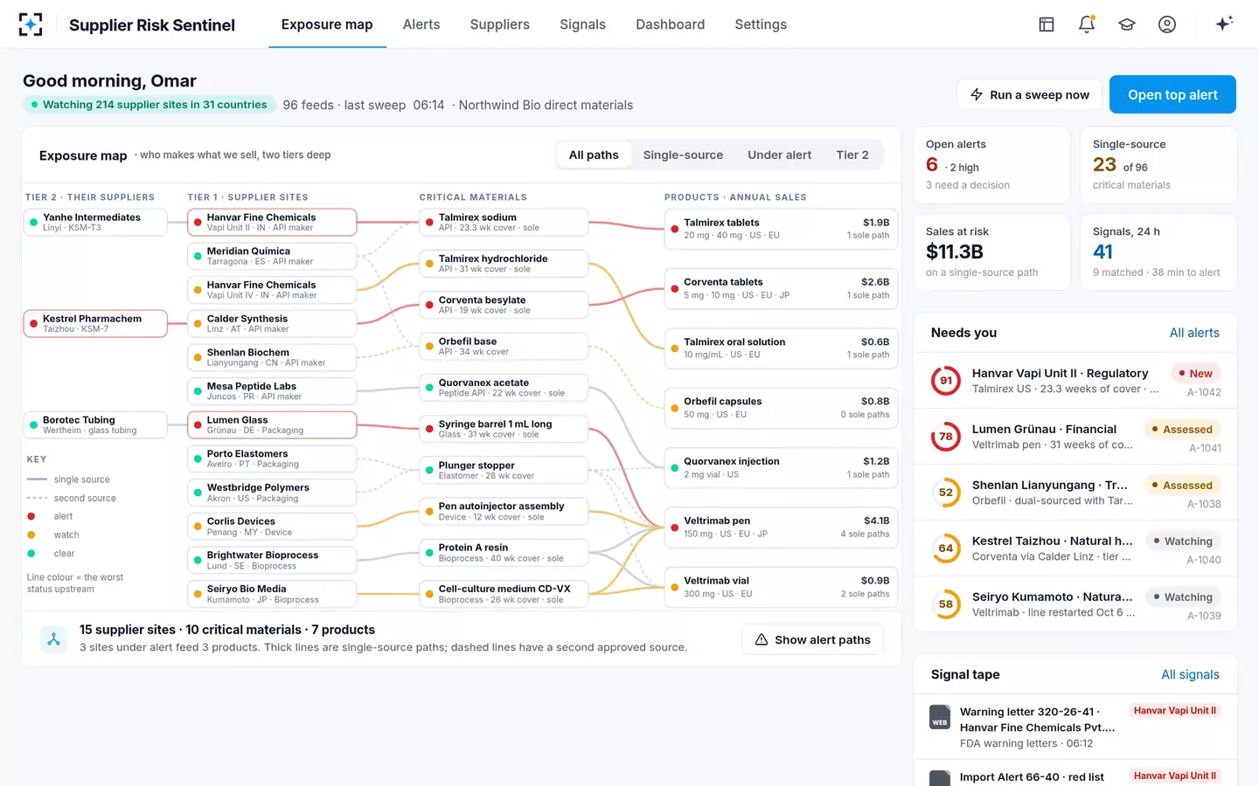Click the Open top alert button
1259x786 pixels.
pos(1172,94)
